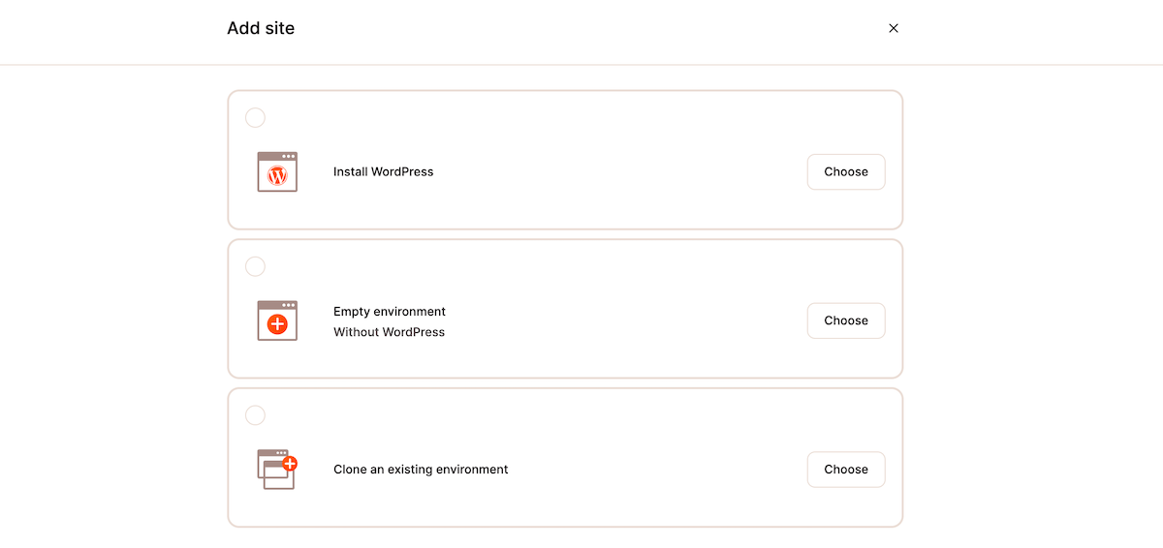This screenshot has height=548, width=1163.
Task: Click the red plus badge on clone icon
Action: pyautogui.click(x=290, y=464)
